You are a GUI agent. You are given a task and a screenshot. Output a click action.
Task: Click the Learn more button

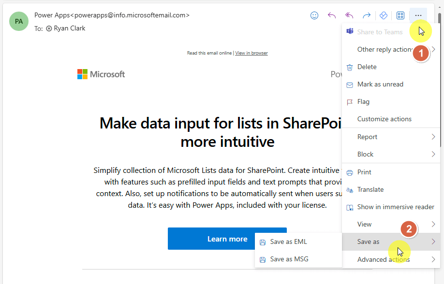pyautogui.click(x=227, y=239)
